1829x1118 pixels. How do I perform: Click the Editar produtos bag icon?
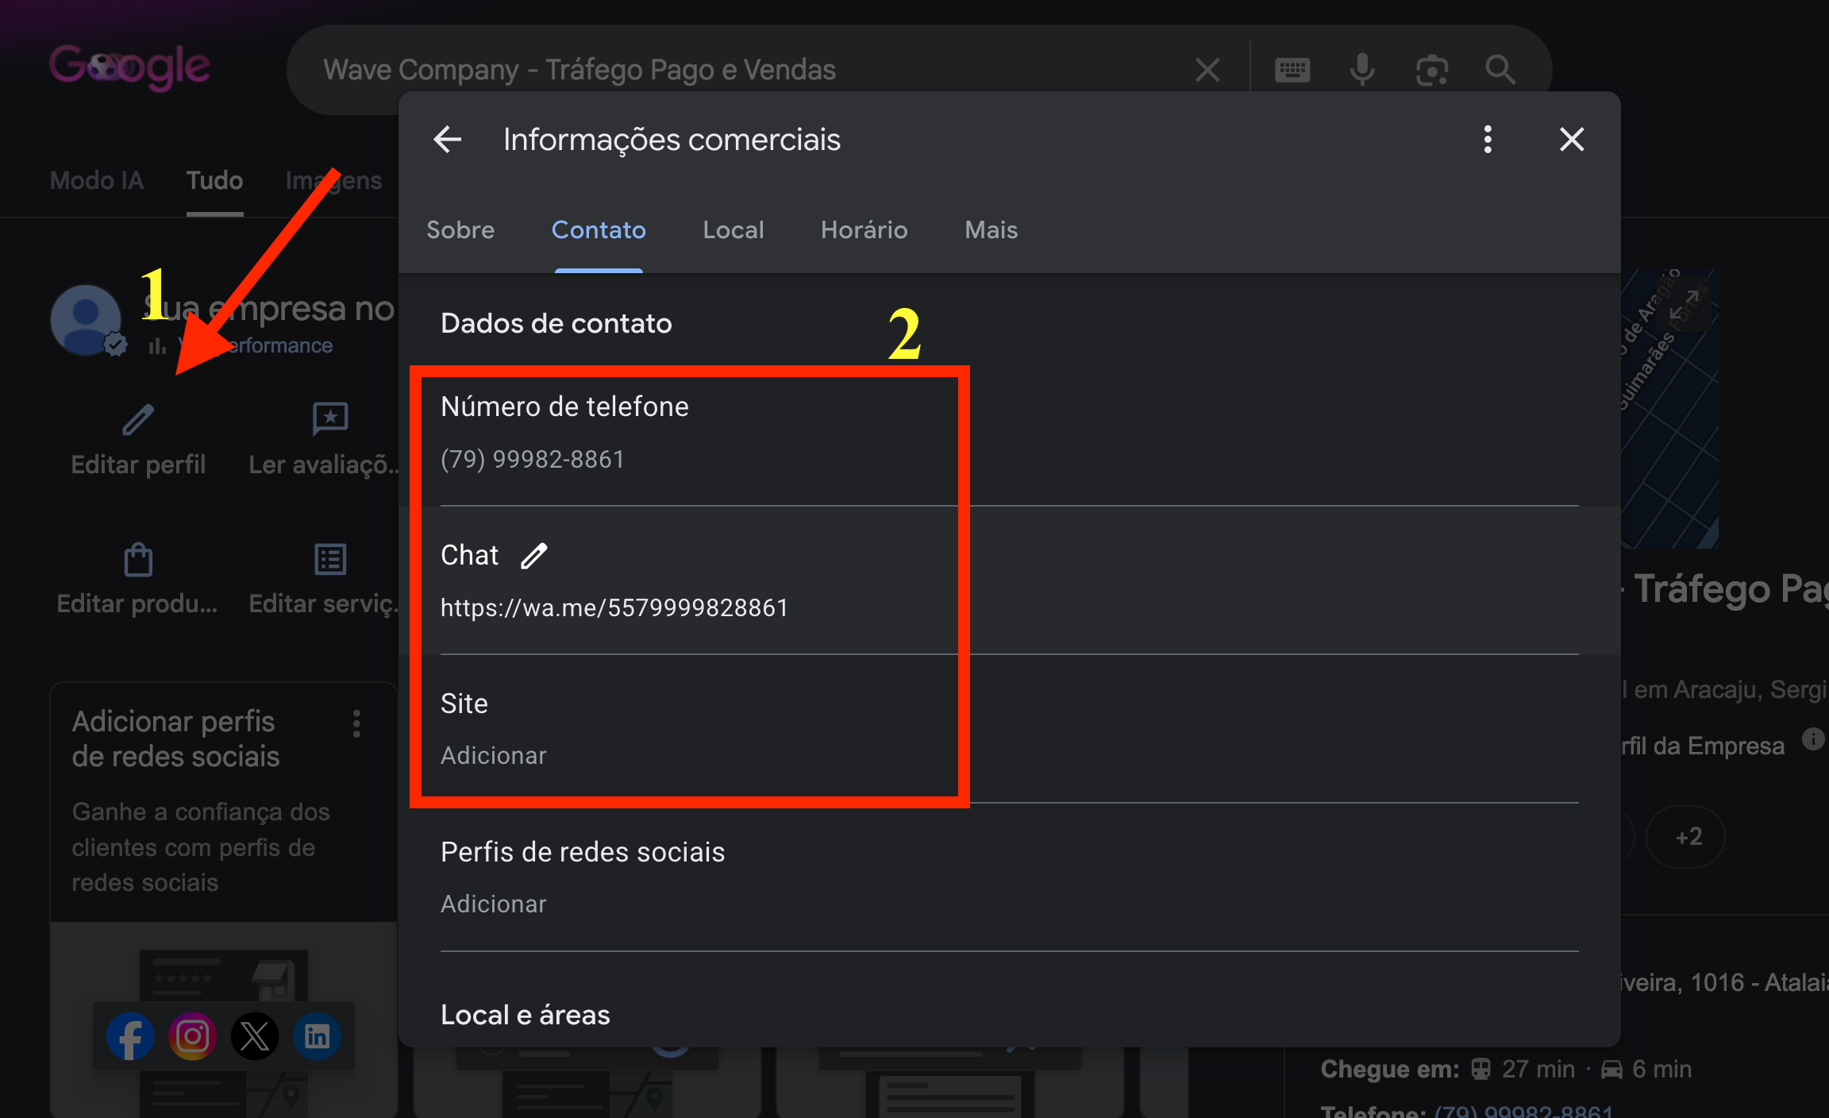[138, 560]
